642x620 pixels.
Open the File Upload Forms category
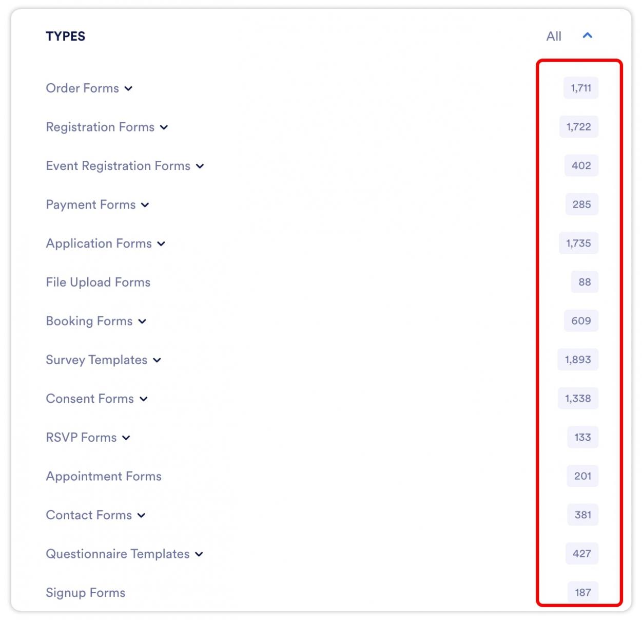tap(98, 282)
